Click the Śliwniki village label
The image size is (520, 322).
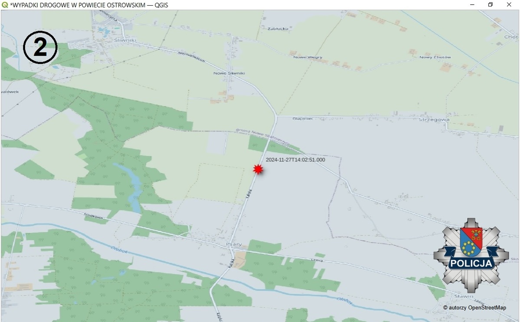125,40
